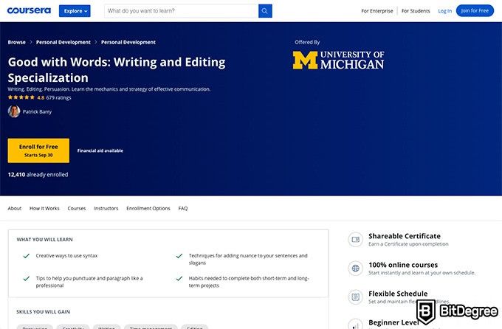502x329 pixels.
Task: Click 'Start instantly and learn' description text
Action: [422, 273]
